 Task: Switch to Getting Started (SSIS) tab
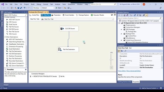(x=125, y=82)
